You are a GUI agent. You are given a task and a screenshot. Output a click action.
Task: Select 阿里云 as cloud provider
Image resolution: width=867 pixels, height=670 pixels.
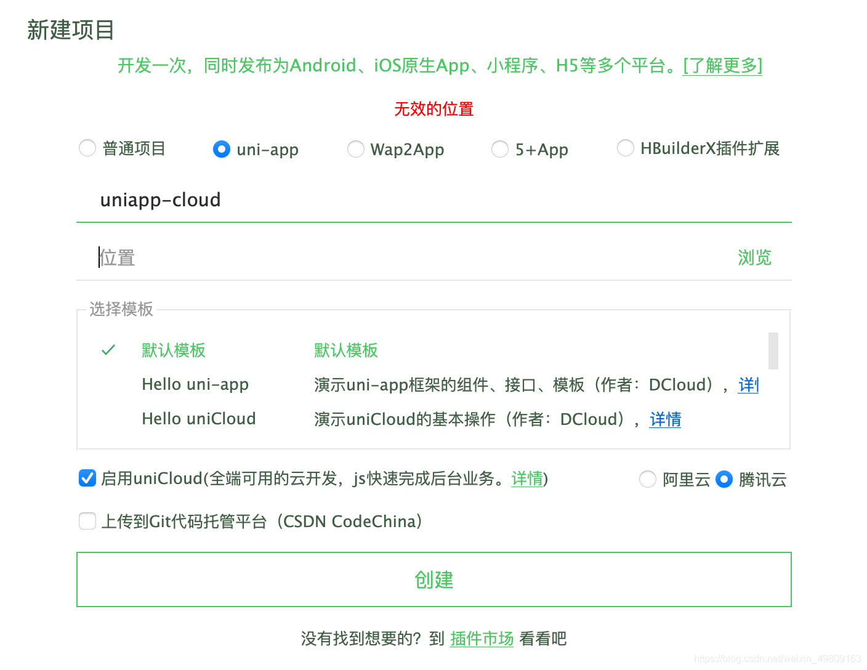pos(648,479)
